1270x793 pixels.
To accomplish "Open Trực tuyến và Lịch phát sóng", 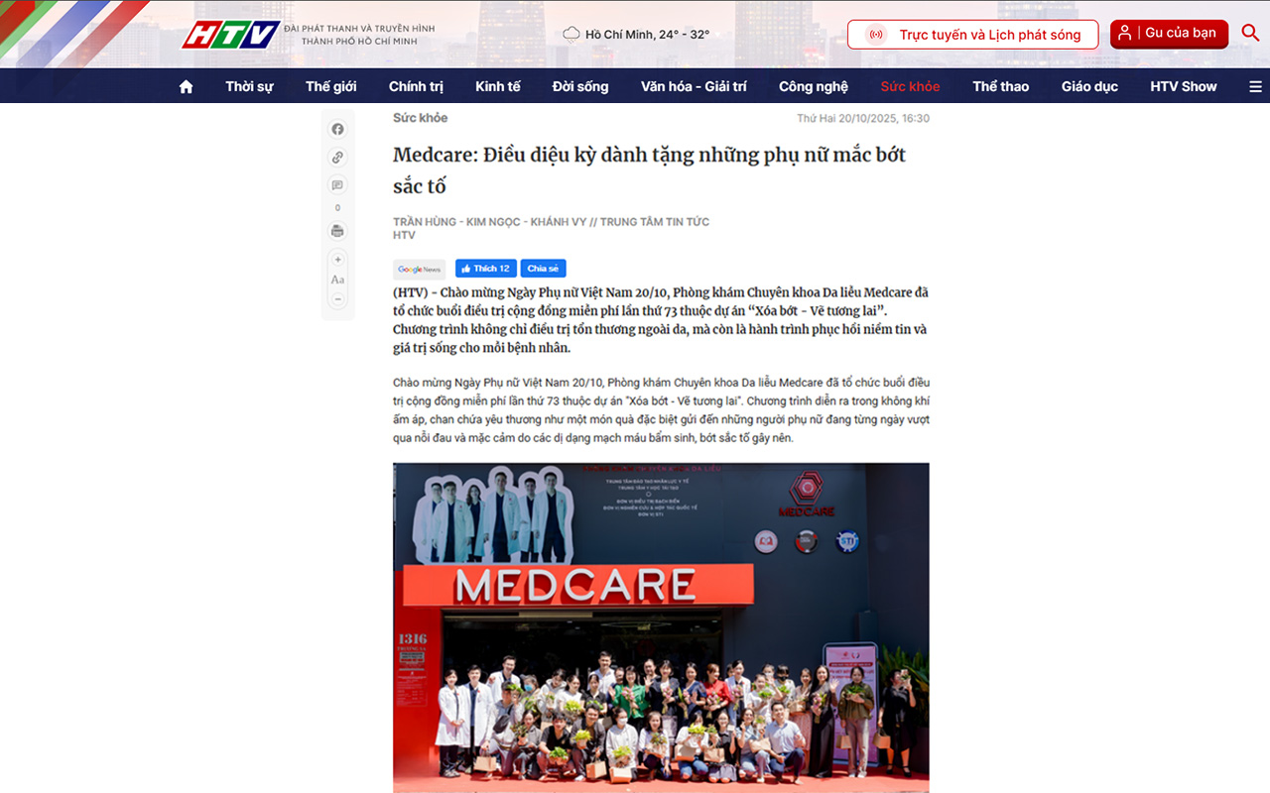I will pos(972,35).
